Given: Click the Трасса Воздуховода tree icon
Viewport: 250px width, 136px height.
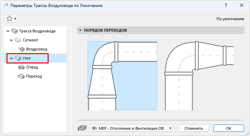Looking at the screenshot, I should point(15,31).
